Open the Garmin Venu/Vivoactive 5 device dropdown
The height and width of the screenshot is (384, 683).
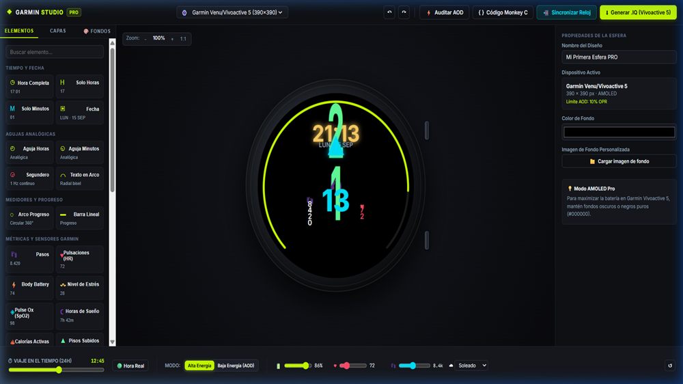pos(232,12)
